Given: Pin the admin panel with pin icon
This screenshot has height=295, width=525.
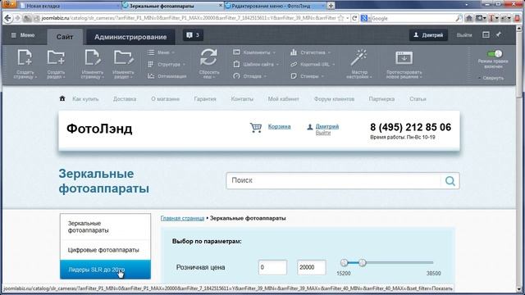Looking at the screenshot, I should point(499,34).
